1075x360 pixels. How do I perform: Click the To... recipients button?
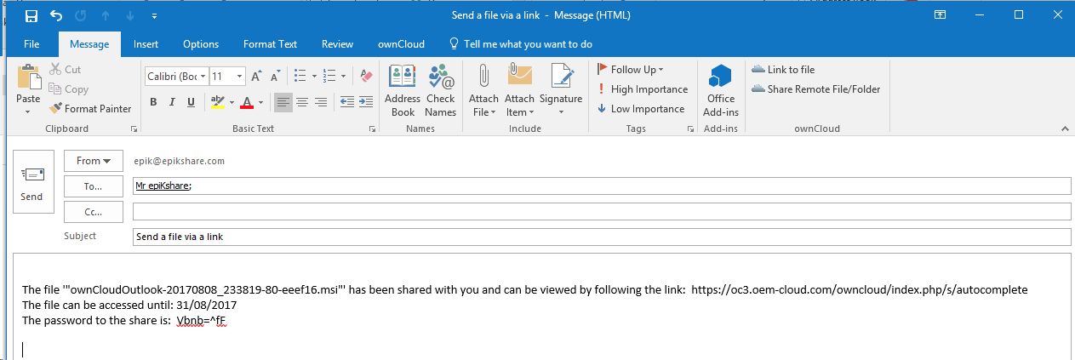(x=94, y=186)
